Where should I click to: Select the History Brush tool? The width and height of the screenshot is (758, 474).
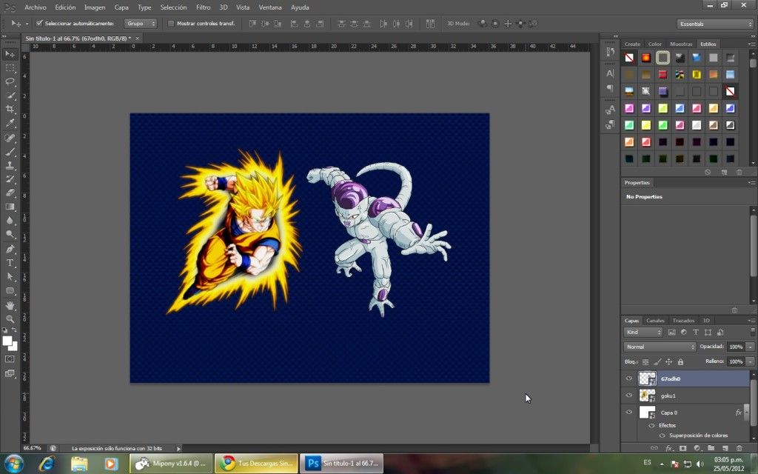(x=10, y=179)
